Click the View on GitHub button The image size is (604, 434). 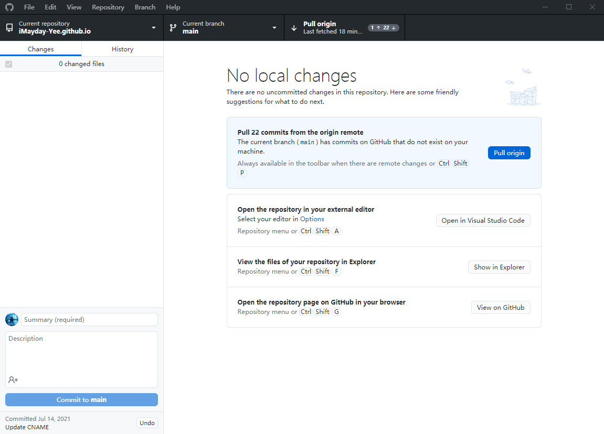(501, 307)
